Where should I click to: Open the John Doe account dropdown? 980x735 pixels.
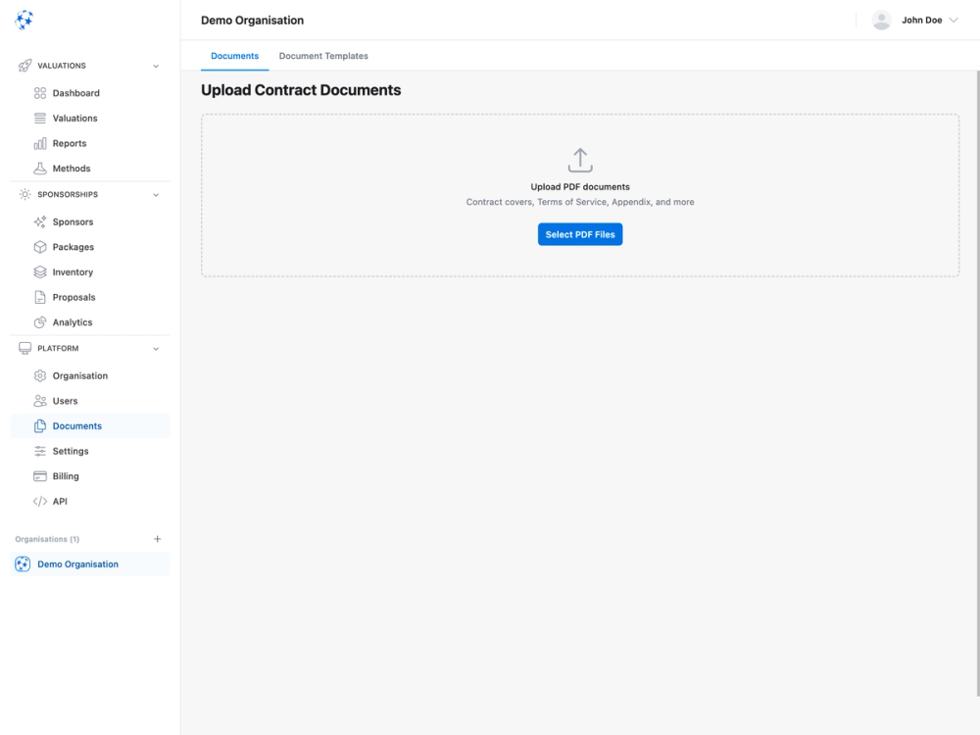coord(919,20)
